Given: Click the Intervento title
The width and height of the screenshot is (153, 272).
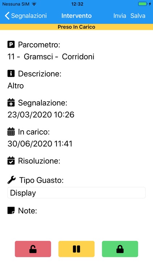Looking at the screenshot, I should click(x=76, y=16).
